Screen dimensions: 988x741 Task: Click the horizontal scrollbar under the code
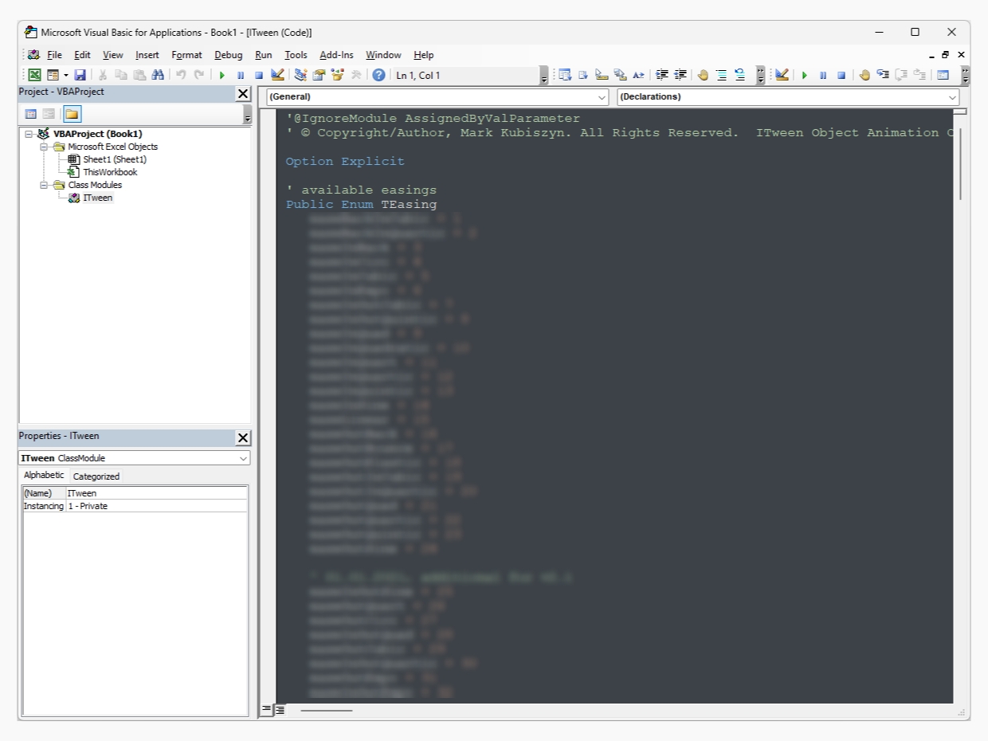[327, 710]
